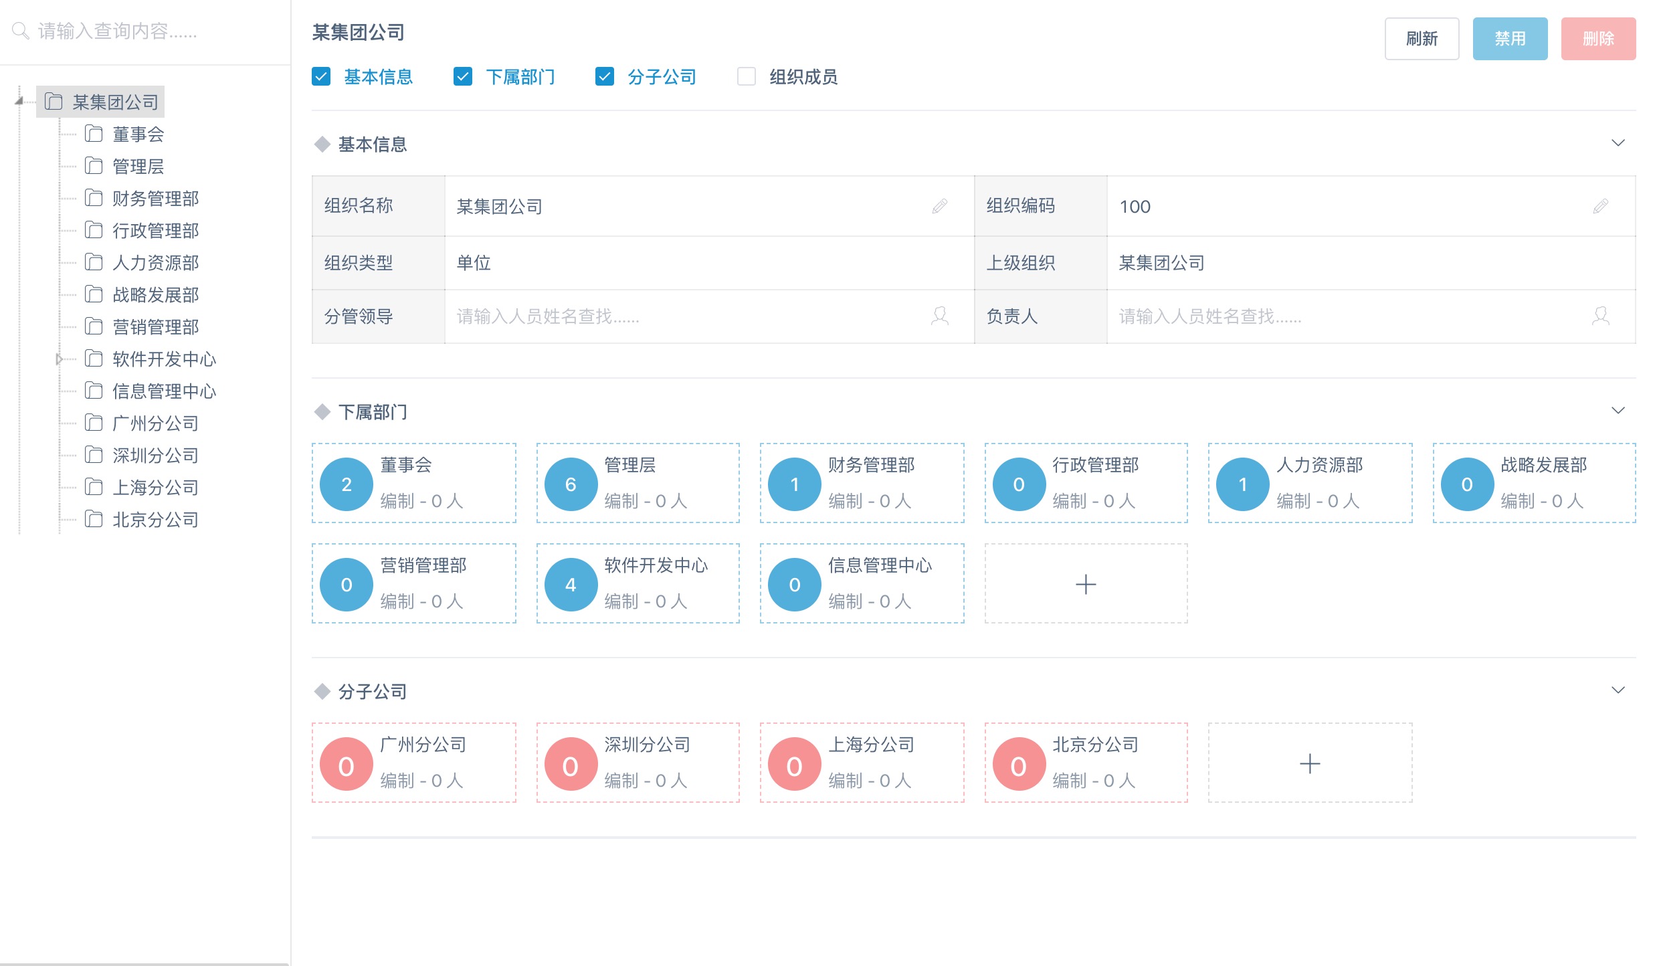This screenshot has width=1655, height=966.
Task: Click the 禁用 button
Action: 1509,39
